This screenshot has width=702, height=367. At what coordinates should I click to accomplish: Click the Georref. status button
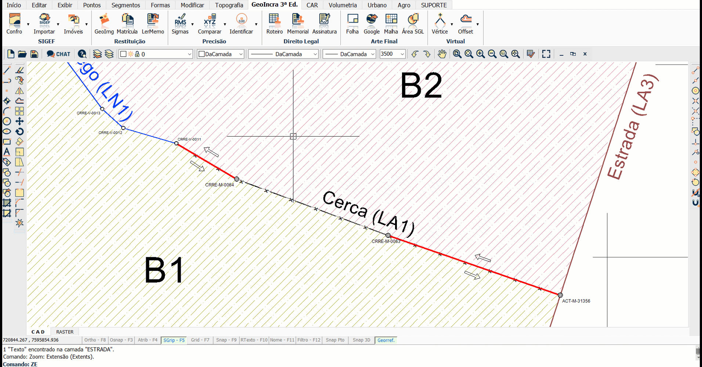click(386, 340)
